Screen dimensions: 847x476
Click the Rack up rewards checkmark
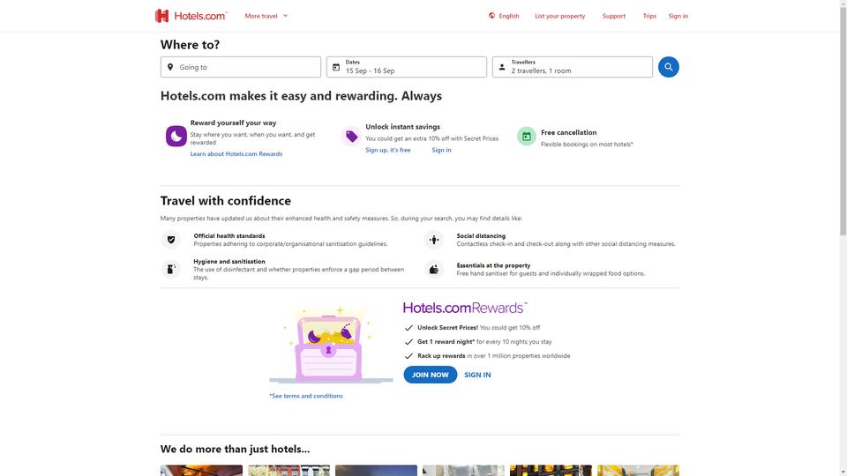tap(409, 355)
